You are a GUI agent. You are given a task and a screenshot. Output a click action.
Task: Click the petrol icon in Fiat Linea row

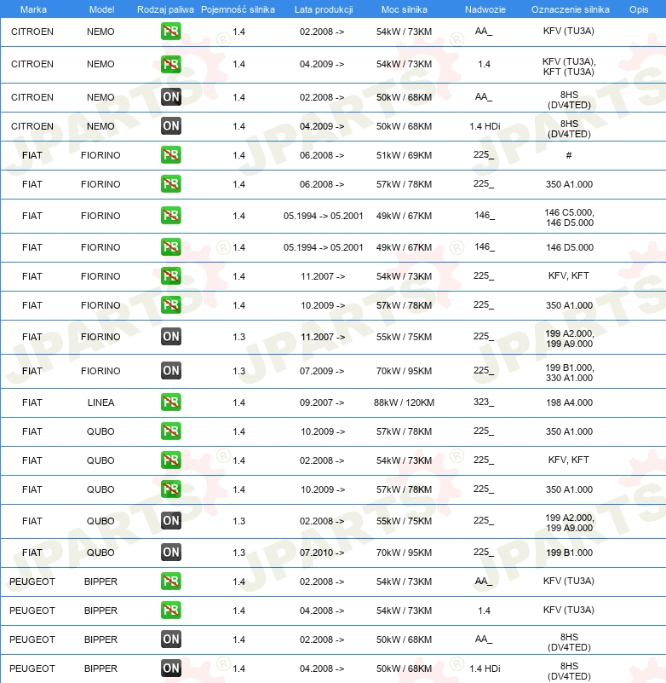[x=170, y=402]
